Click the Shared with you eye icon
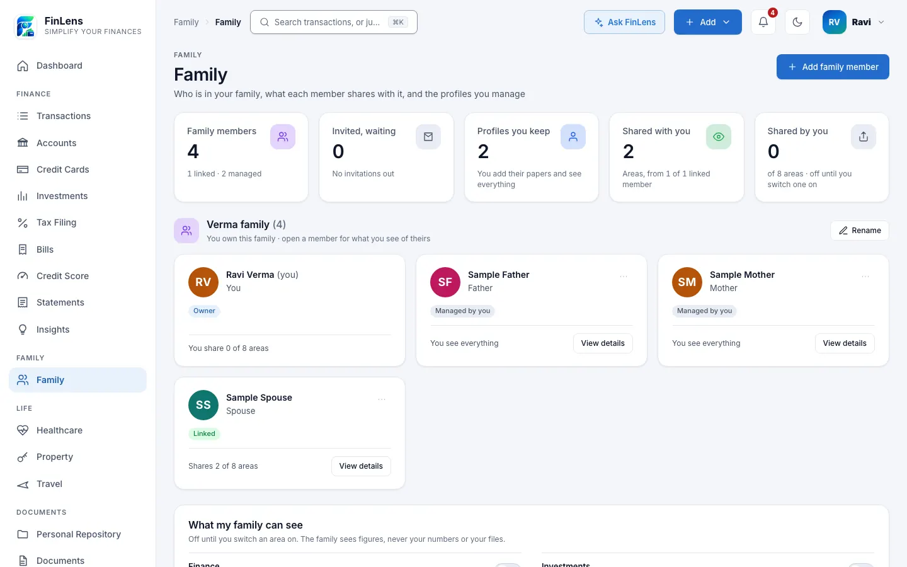The image size is (907, 567). [719, 137]
